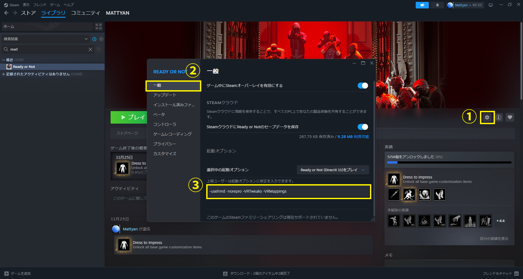The height and width of the screenshot is (279, 523).
Task: Select Ready or Not in library list
Action: pyautogui.click(x=24, y=67)
